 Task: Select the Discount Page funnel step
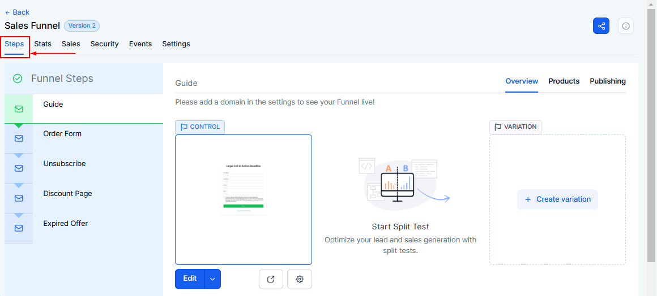click(84, 198)
